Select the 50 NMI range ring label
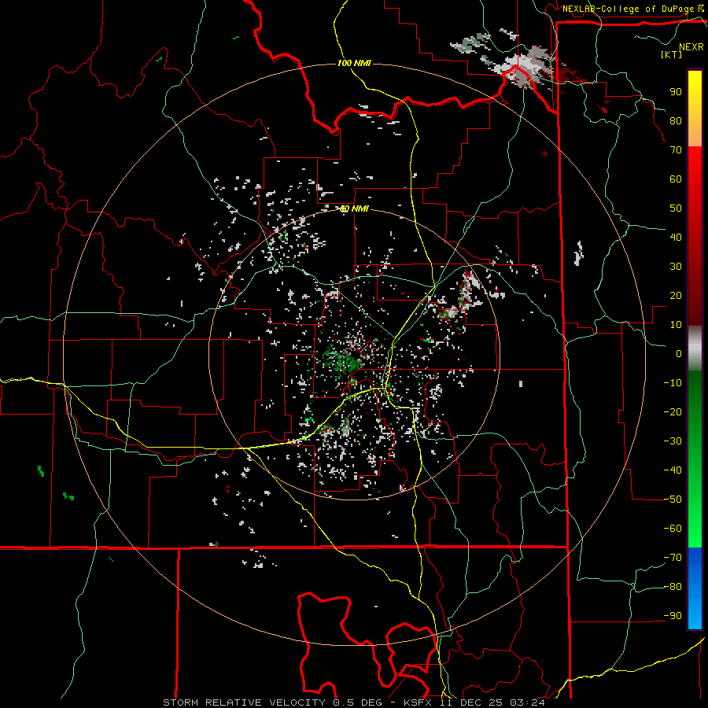Image resolution: width=708 pixels, height=708 pixels. tap(355, 208)
